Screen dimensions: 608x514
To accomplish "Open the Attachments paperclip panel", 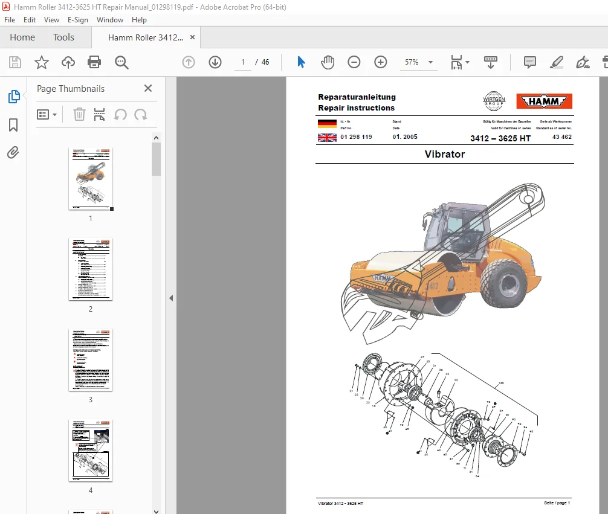I will pos(13,152).
